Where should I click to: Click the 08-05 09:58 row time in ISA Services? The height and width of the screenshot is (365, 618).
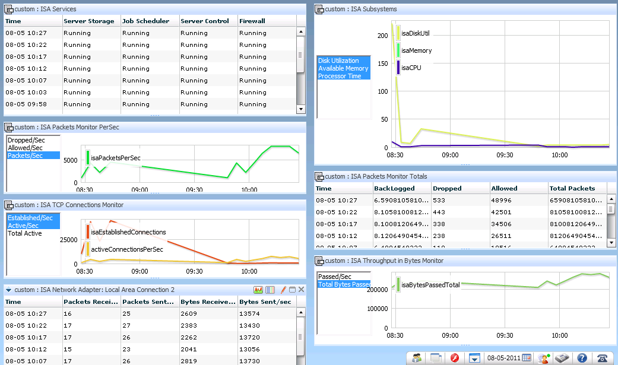(x=26, y=104)
